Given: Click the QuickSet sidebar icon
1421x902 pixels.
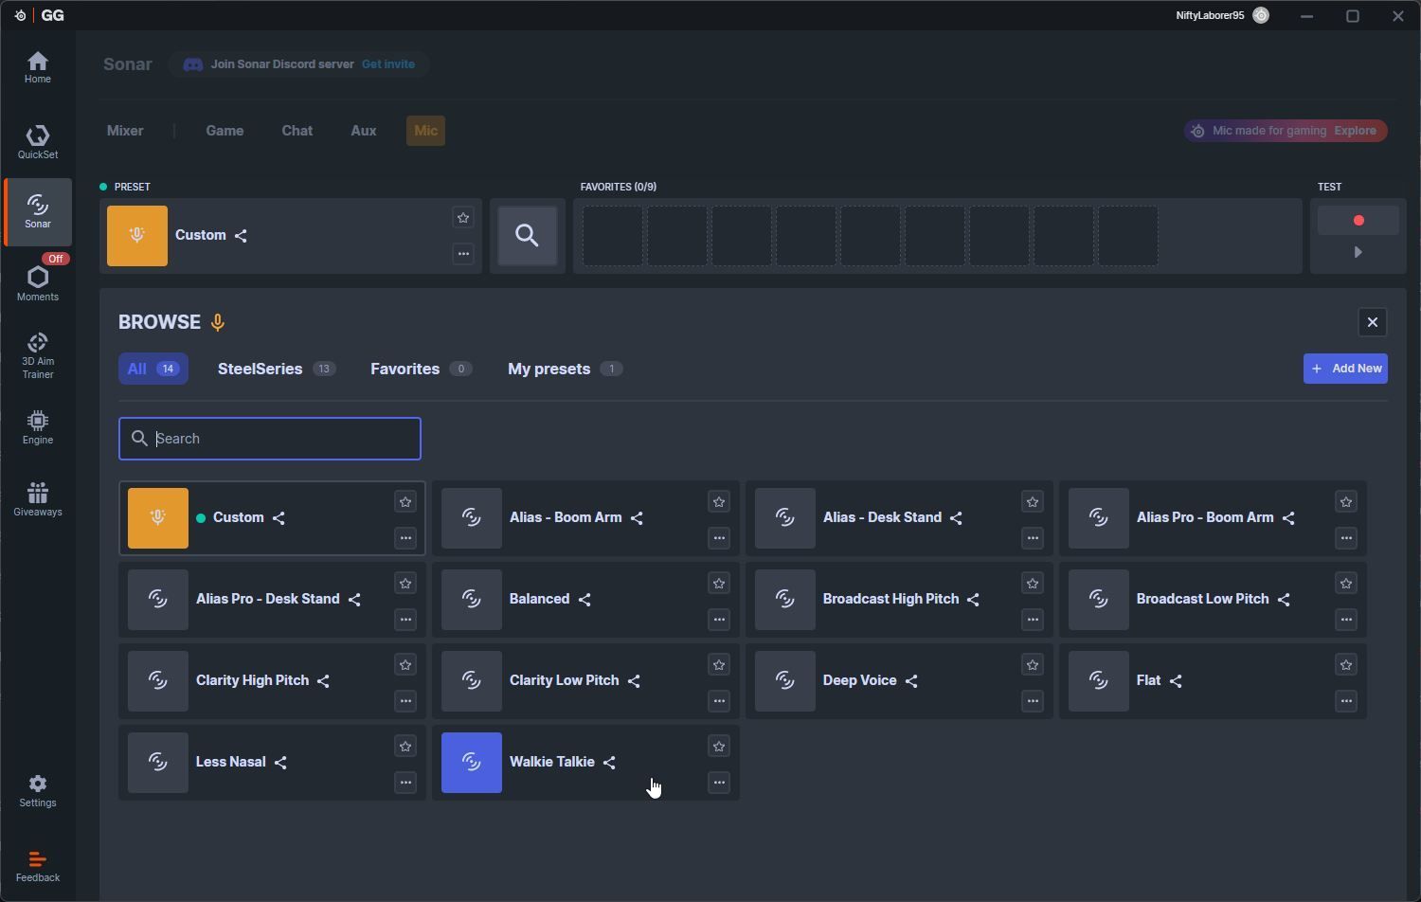Looking at the screenshot, I should pos(38,141).
